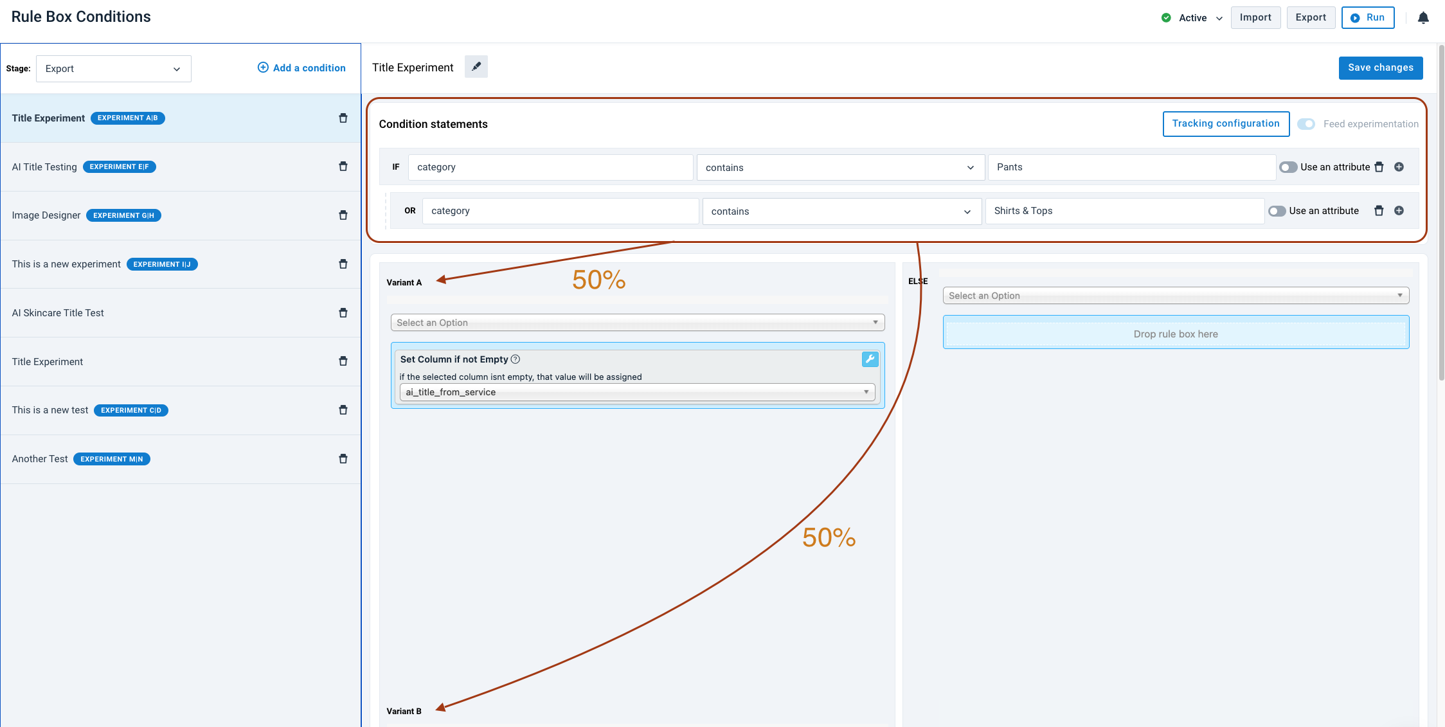Screen dimensions: 1445x727
Task: Delete the Title Experiment A|B condition
Action: [x=343, y=118]
